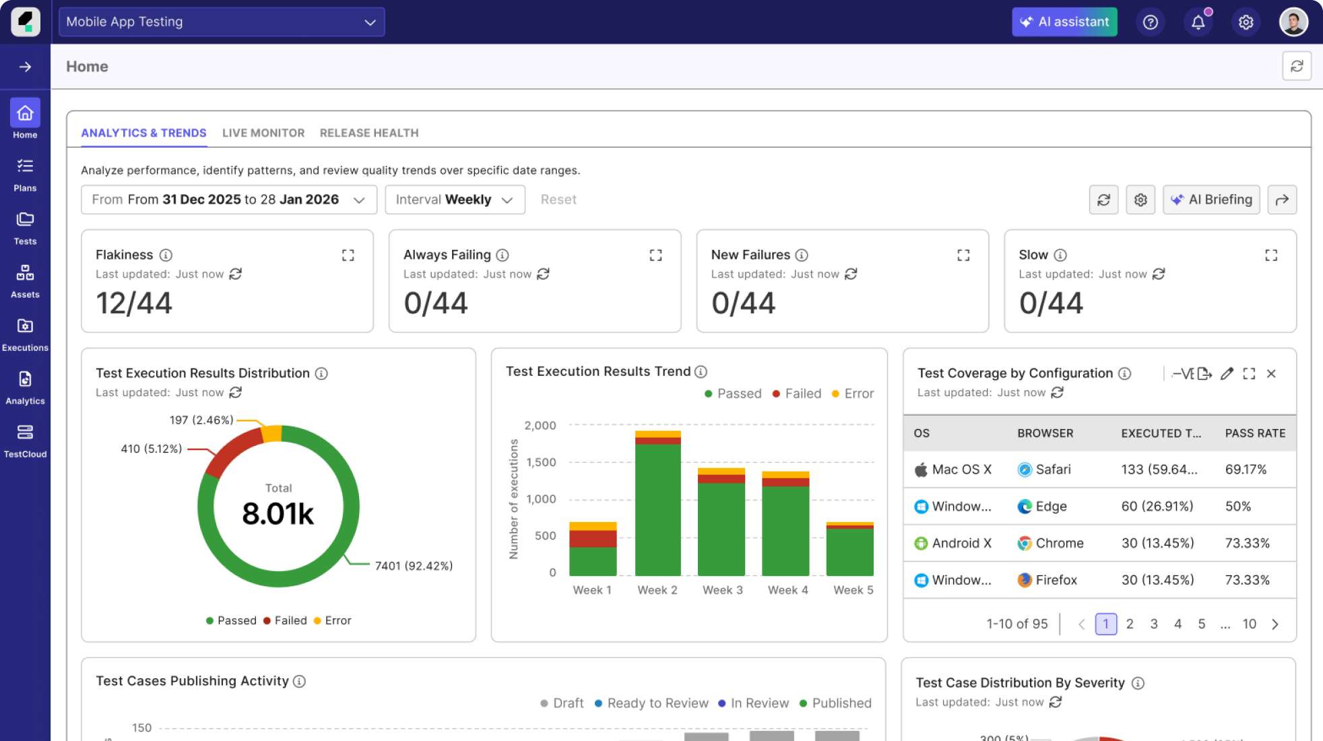This screenshot has height=741, width=1323.
Task: Change the Weekly interval dropdown
Action: click(x=455, y=199)
